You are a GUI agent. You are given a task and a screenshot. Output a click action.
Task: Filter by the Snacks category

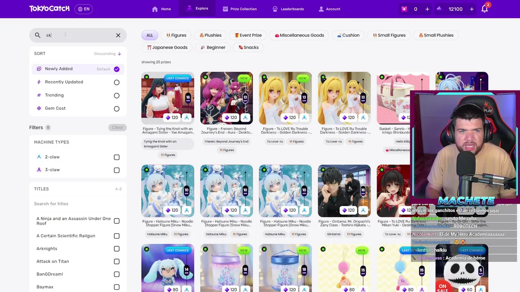249,47
